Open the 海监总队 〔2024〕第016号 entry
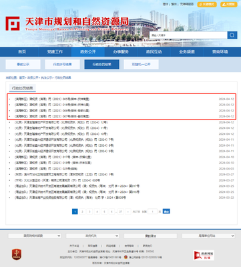 [77, 192]
